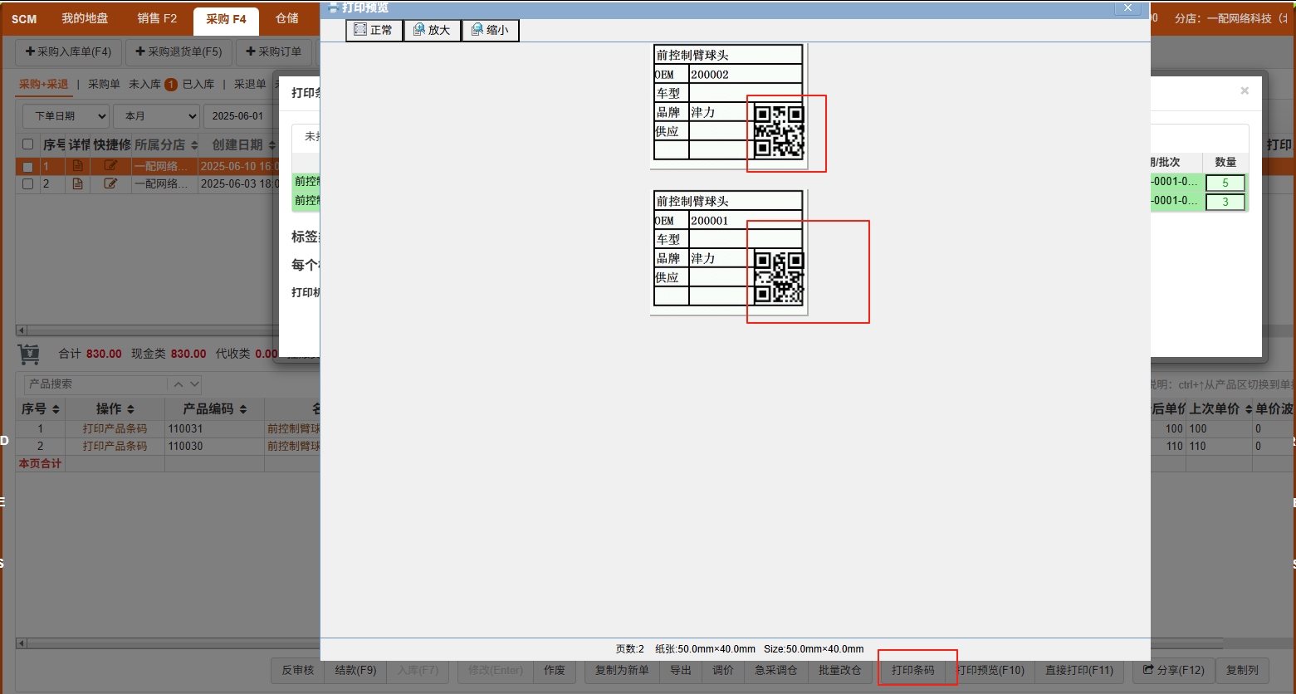Image resolution: width=1296 pixels, height=694 pixels.
Task: Click the 复制列 button
Action: 1243,670
